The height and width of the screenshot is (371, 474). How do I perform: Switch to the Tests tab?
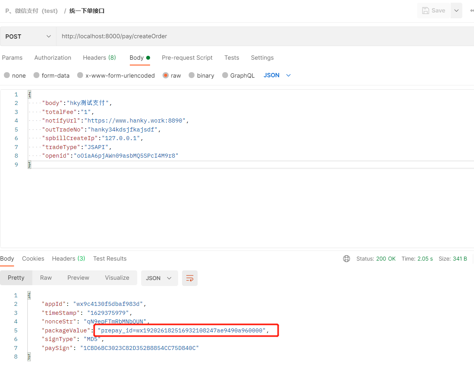pyautogui.click(x=232, y=58)
